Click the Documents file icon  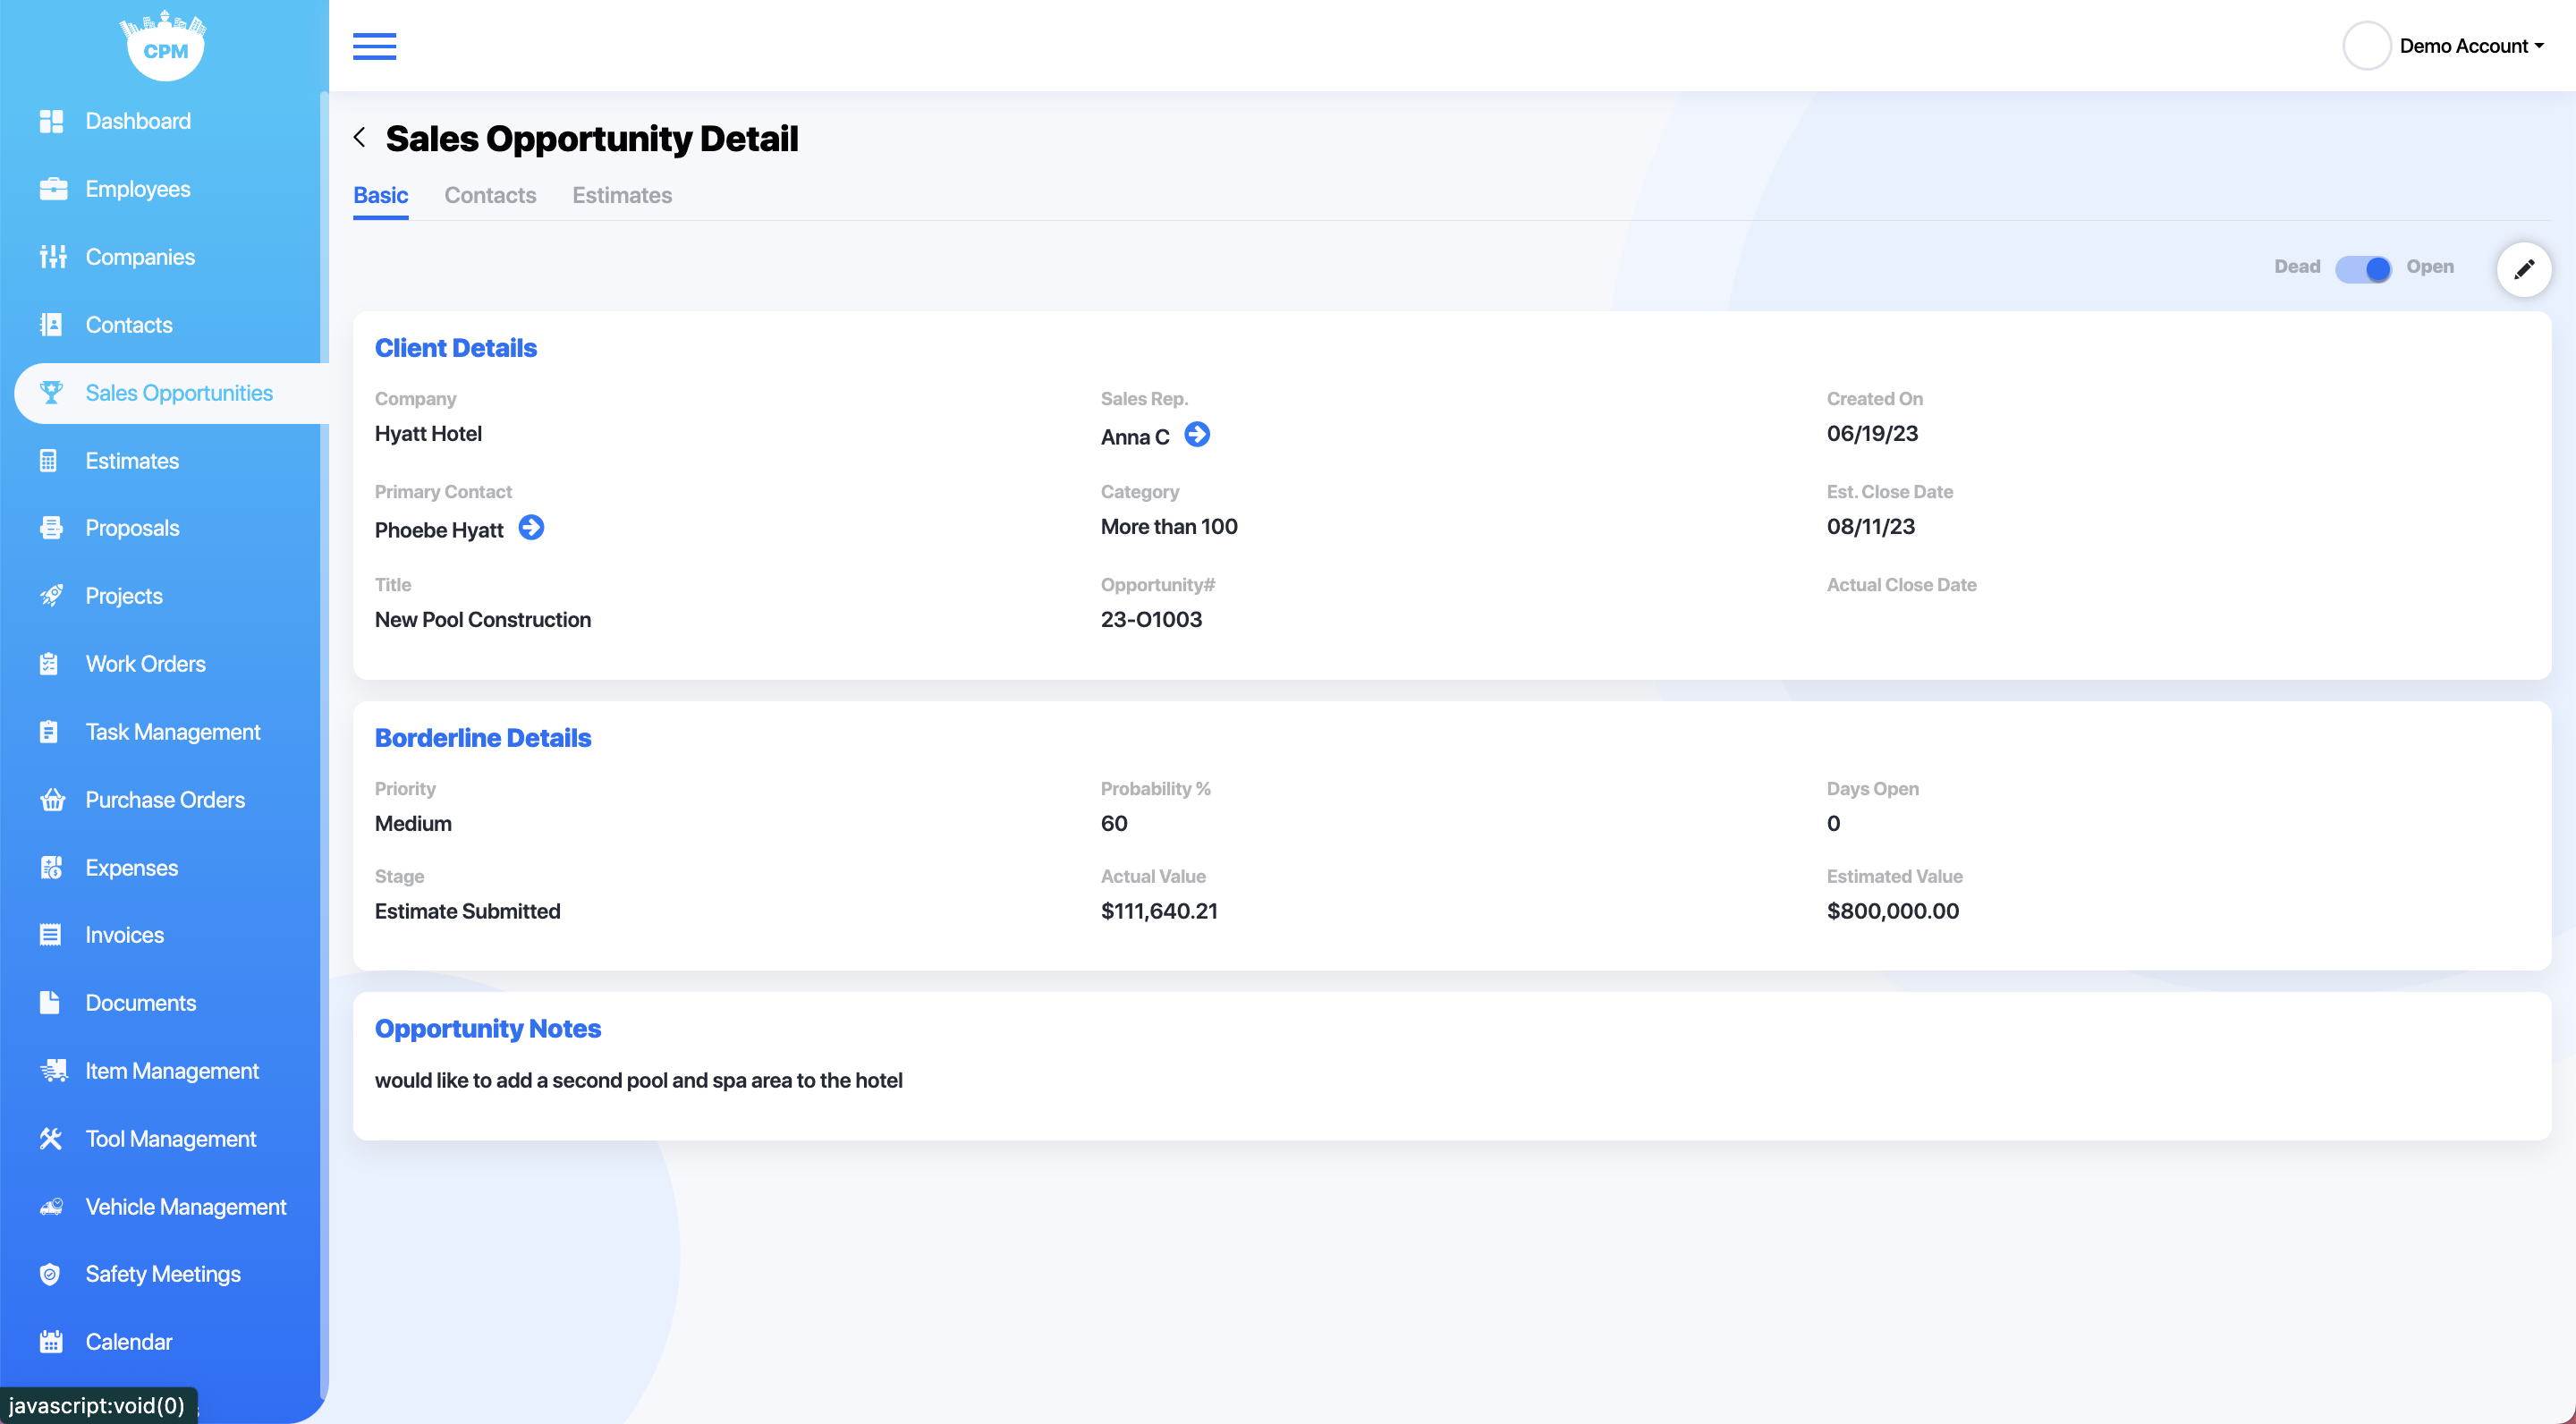tap(49, 1003)
